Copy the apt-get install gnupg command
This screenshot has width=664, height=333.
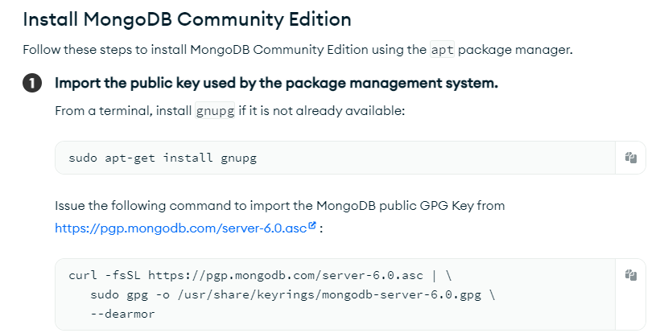(630, 158)
